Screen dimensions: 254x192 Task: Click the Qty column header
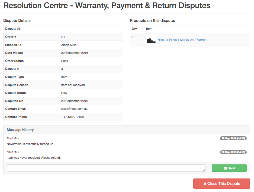pos(134,29)
